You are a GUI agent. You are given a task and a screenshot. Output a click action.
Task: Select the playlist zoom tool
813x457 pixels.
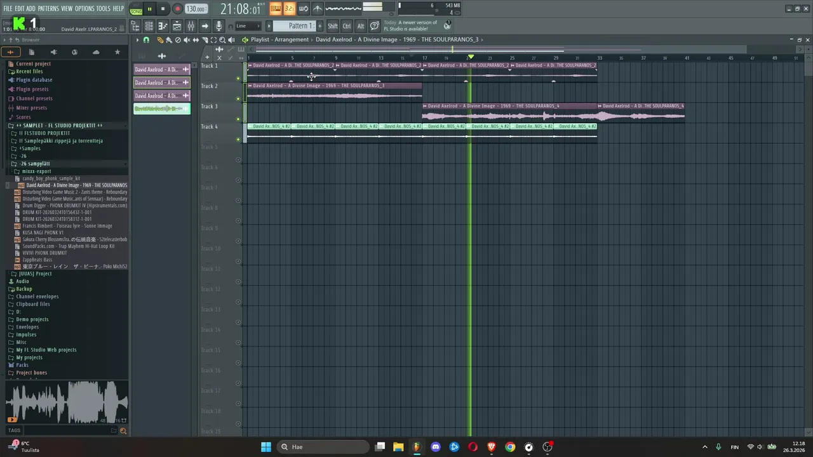coord(222,40)
